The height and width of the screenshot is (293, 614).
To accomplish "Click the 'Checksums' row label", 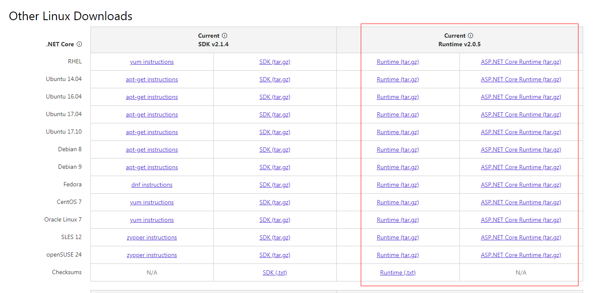I will (67, 272).
